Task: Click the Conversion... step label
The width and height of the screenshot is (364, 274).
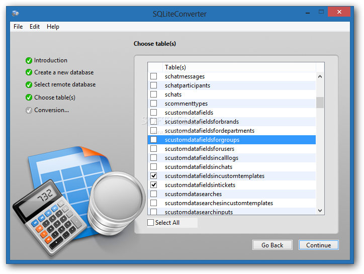Action: (x=52, y=110)
